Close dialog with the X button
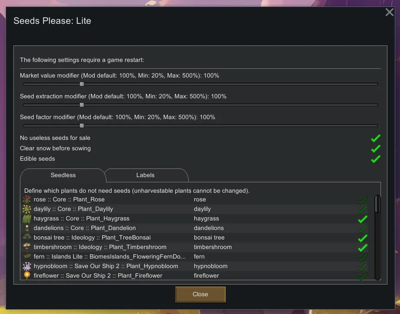Image resolution: width=400 pixels, height=314 pixels. pos(389,13)
